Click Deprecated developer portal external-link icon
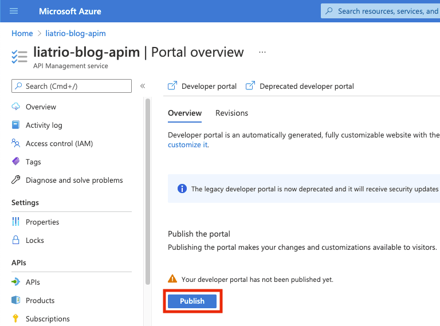 tap(250, 85)
